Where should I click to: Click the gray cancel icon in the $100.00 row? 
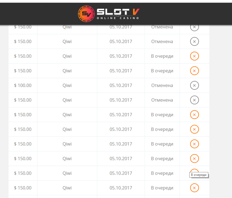[x=194, y=85]
